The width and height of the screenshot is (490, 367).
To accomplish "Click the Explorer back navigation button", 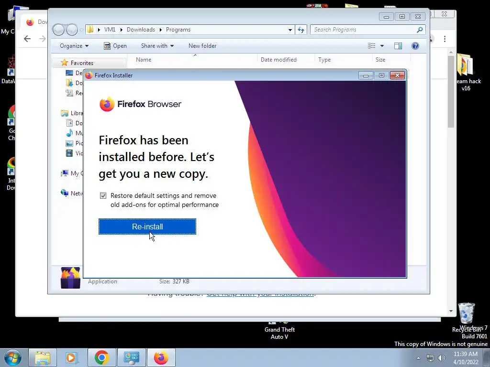I will 58,30.
